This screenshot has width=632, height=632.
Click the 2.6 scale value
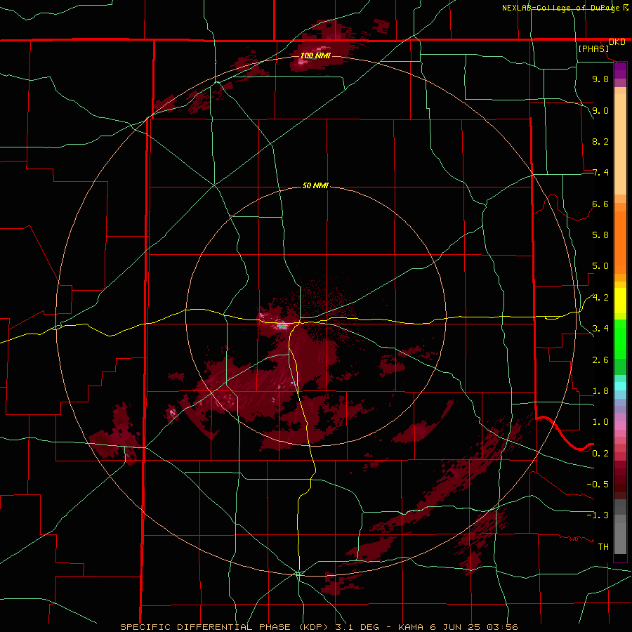click(600, 360)
